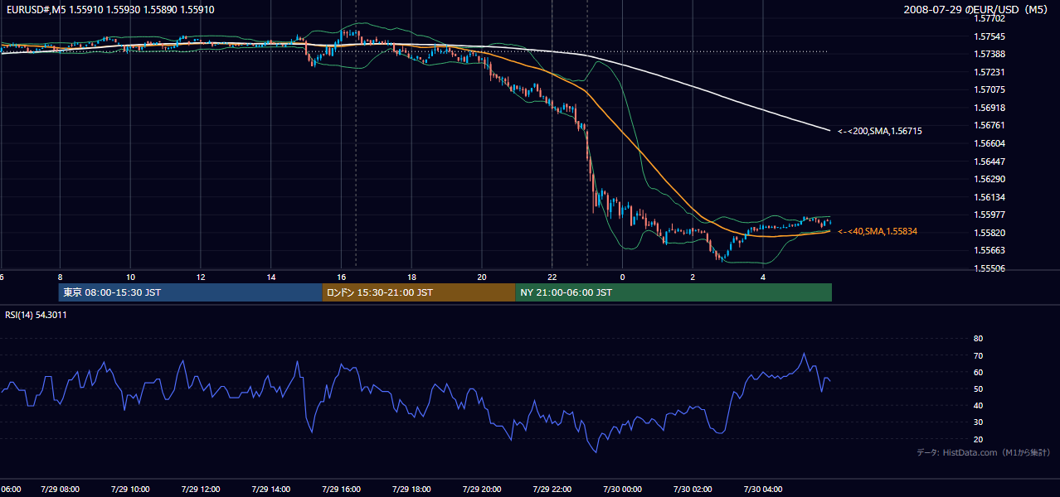Click price axis value 1.56290

(x=988, y=179)
